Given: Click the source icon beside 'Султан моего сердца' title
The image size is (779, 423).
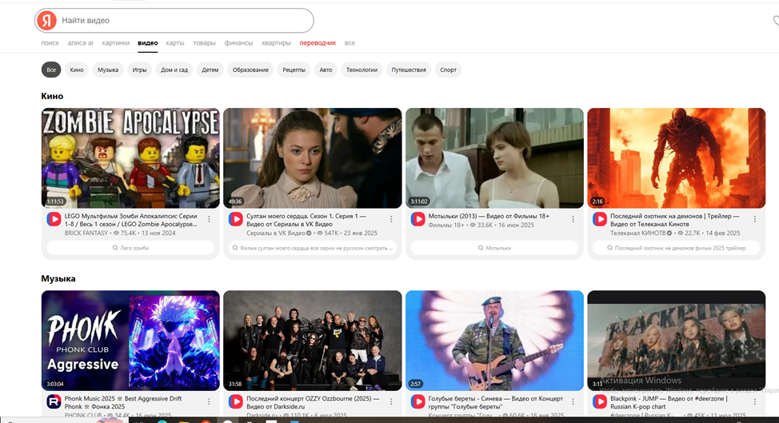Looking at the screenshot, I should pos(235,219).
